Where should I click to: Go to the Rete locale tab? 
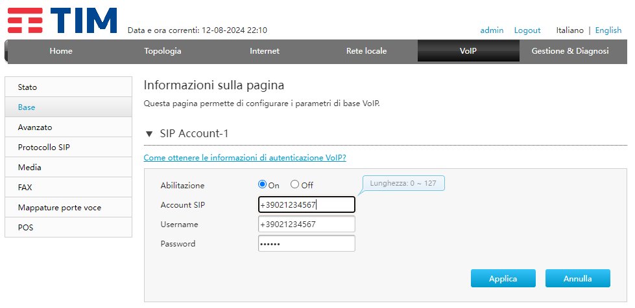click(x=366, y=51)
